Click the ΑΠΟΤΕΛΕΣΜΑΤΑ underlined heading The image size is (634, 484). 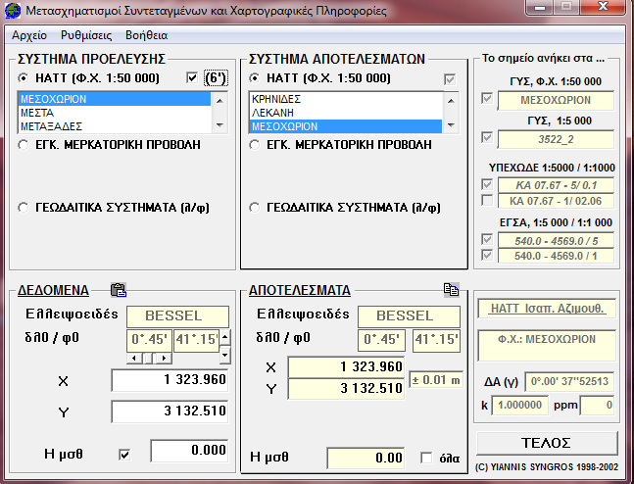300,290
